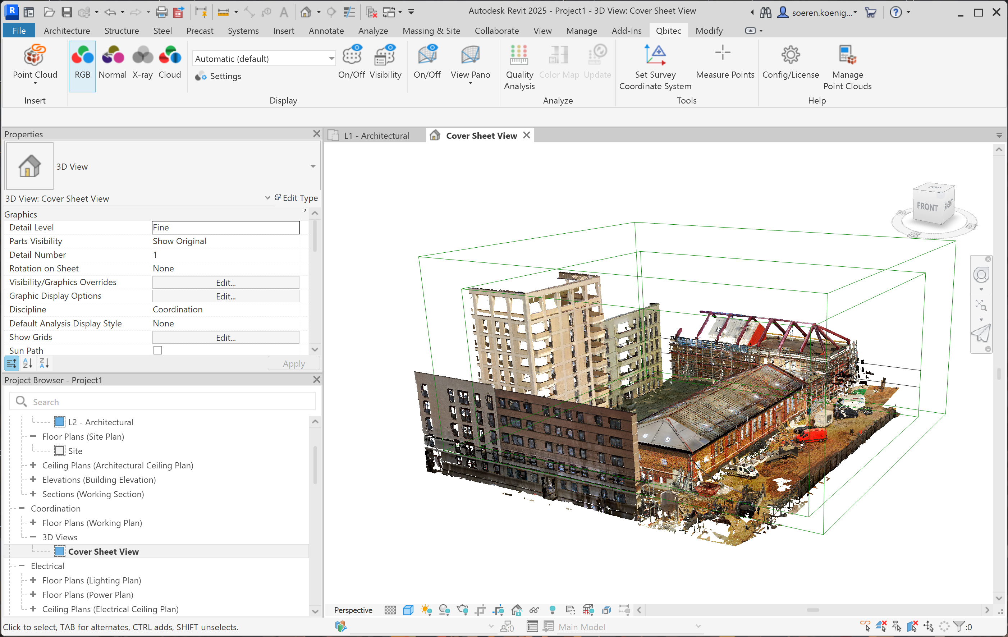Click Edit for Visibility/Graphics Overrides
1008x637 pixels.
click(x=226, y=283)
